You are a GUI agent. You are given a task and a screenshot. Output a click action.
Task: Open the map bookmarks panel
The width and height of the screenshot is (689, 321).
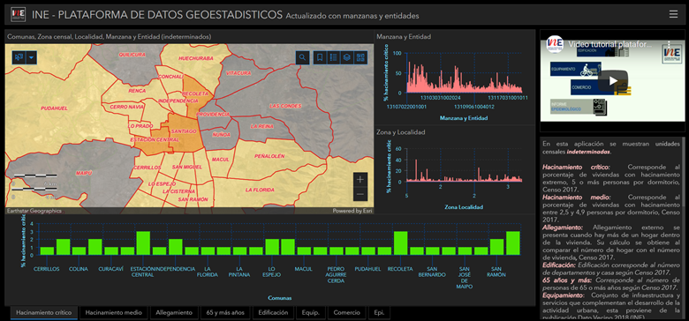[x=320, y=57]
